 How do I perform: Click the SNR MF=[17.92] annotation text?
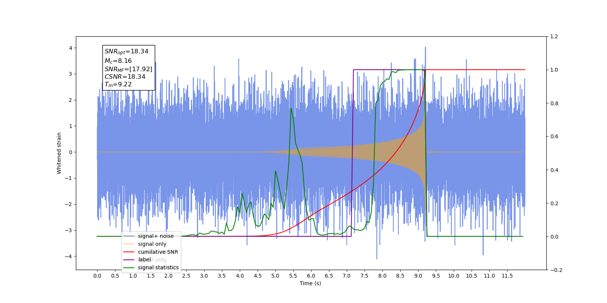click(x=129, y=69)
